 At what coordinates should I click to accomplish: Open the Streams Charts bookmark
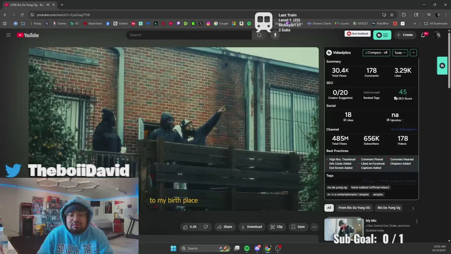pyautogui.click(x=319, y=24)
